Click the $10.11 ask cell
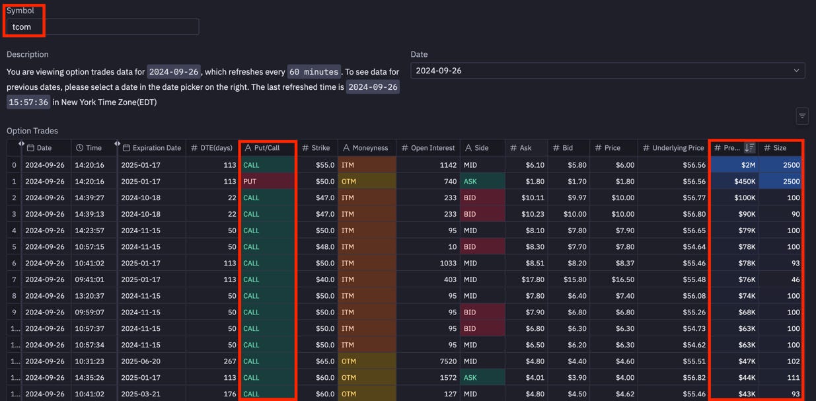The width and height of the screenshot is (816, 401). (527, 198)
